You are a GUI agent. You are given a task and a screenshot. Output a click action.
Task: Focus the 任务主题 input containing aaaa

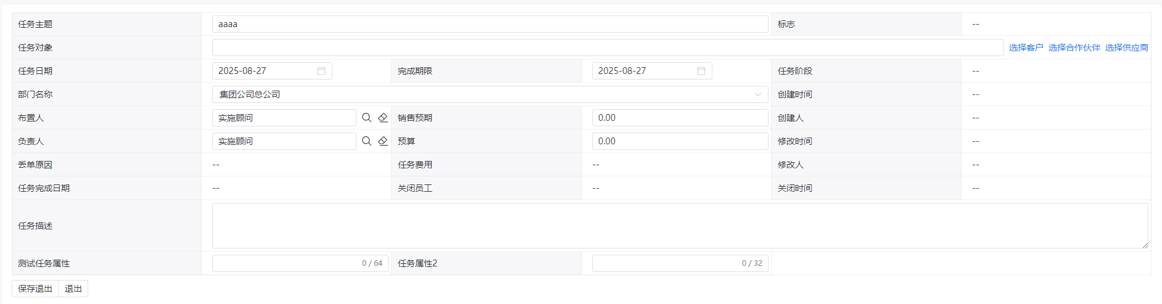(x=490, y=24)
